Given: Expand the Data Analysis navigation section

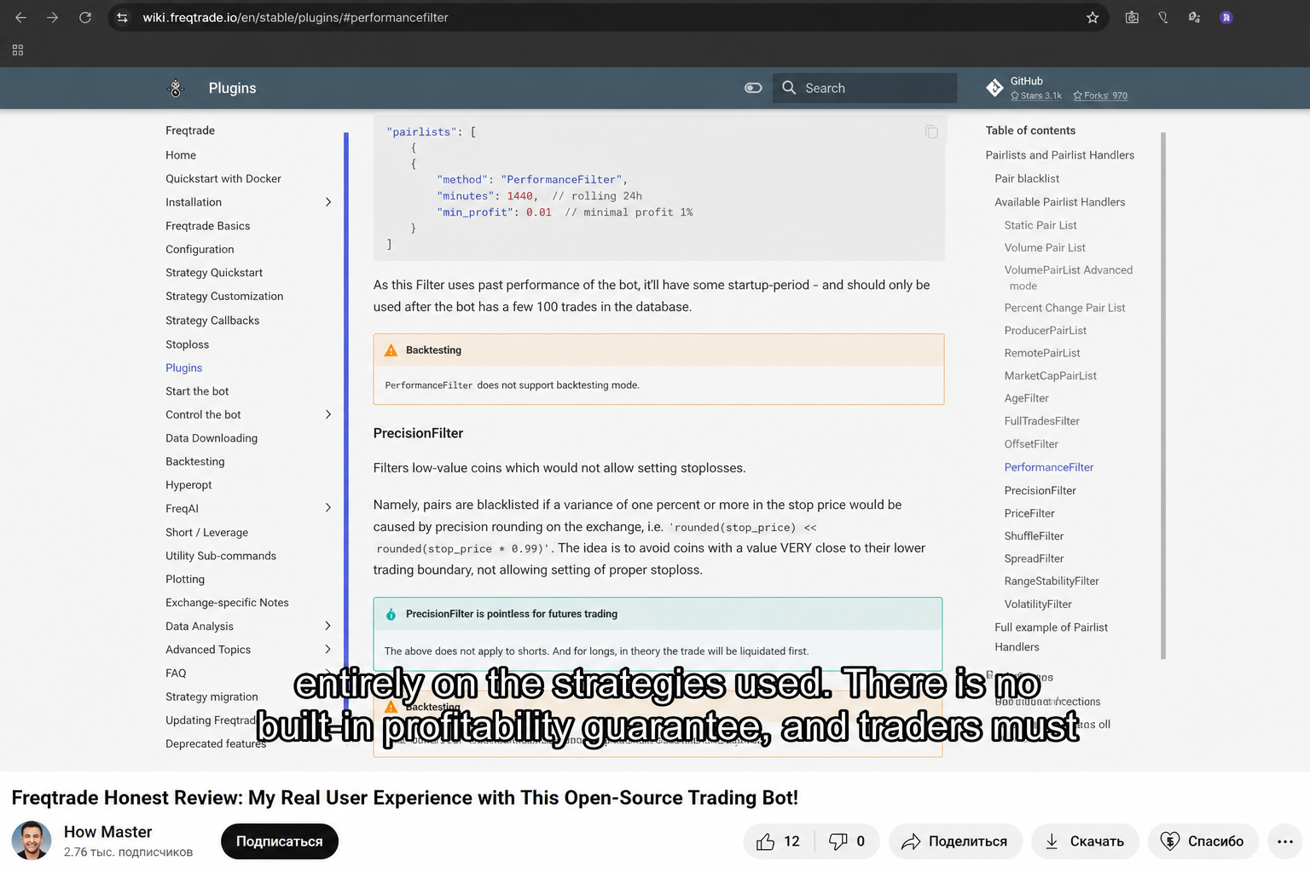Looking at the screenshot, I should 328,626.
